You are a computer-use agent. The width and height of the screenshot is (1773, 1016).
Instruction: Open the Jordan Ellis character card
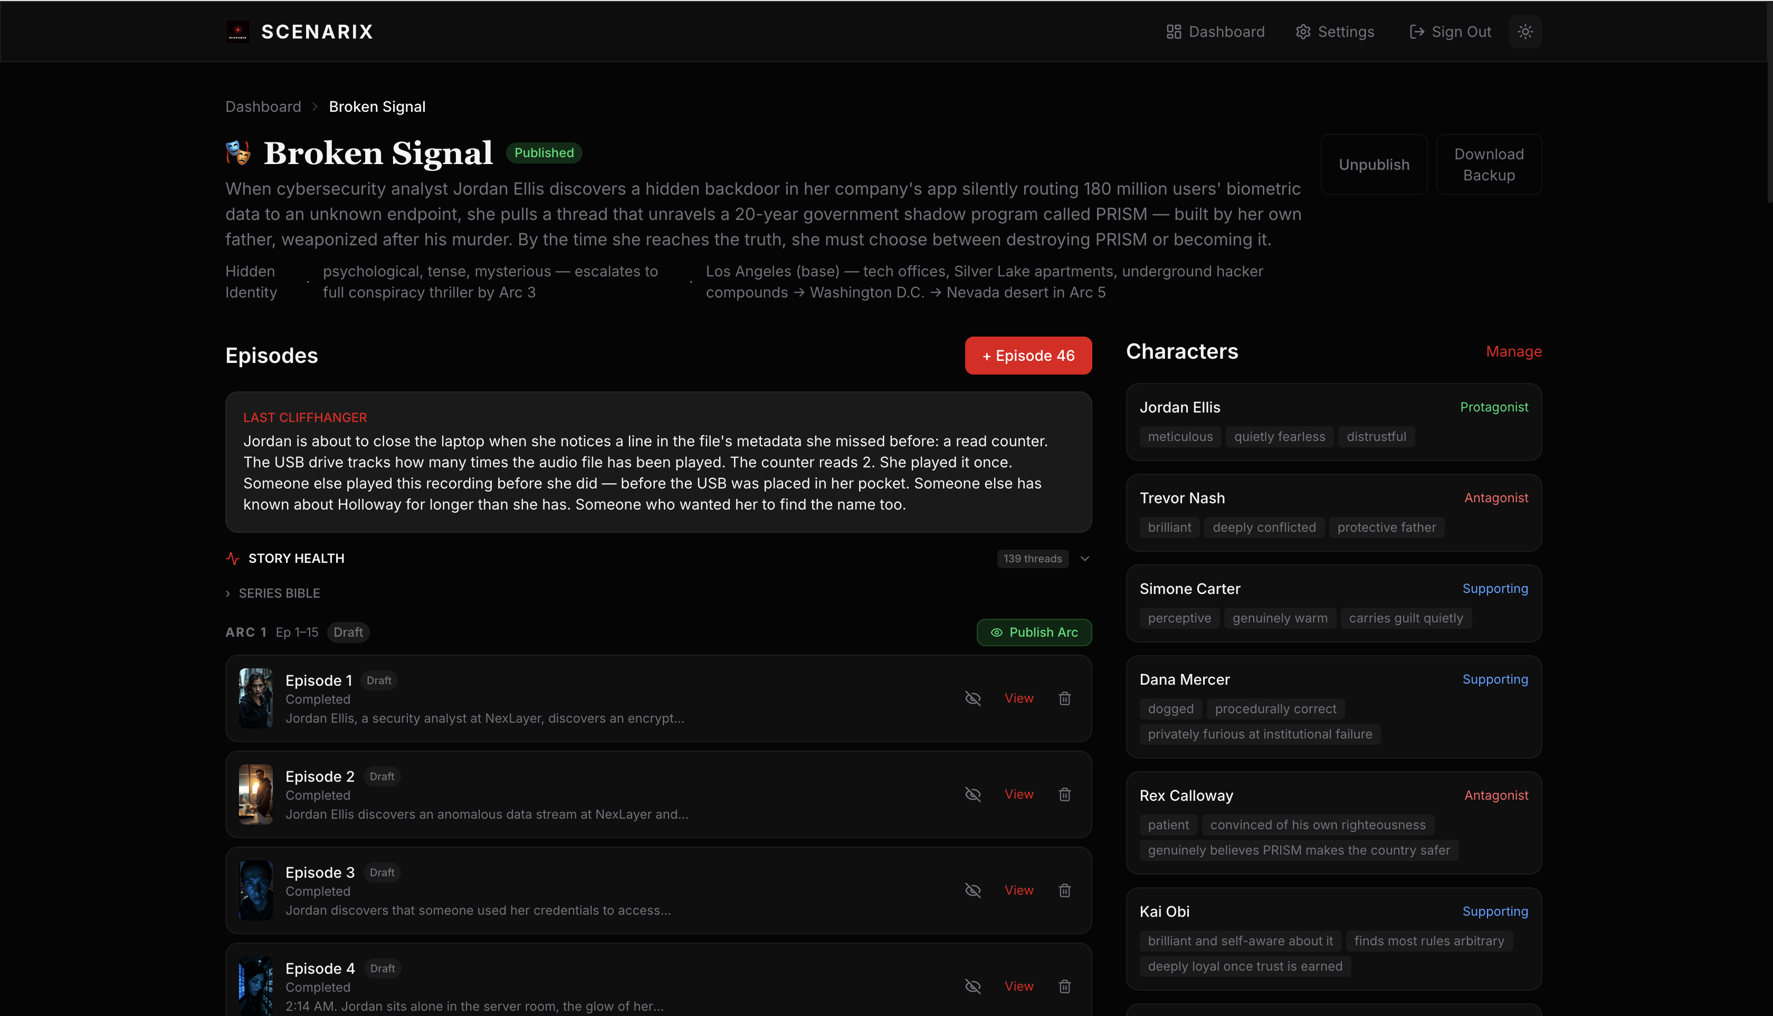click(x=1333, y=421)
